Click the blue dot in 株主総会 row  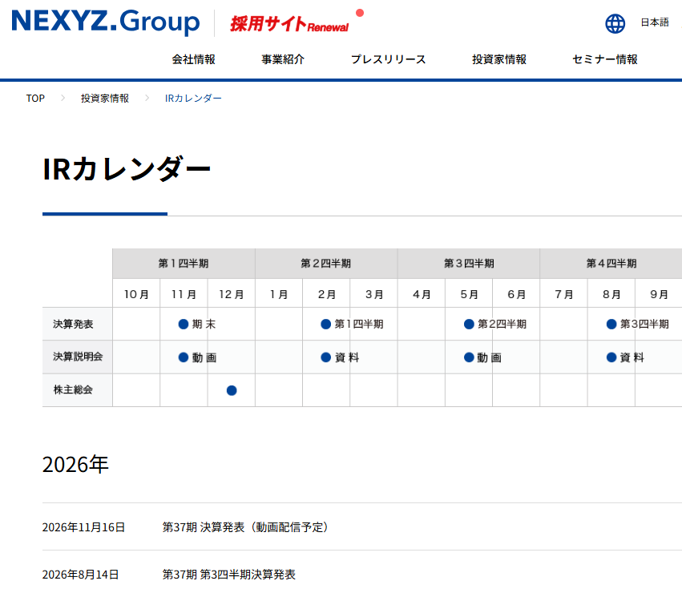232,390
